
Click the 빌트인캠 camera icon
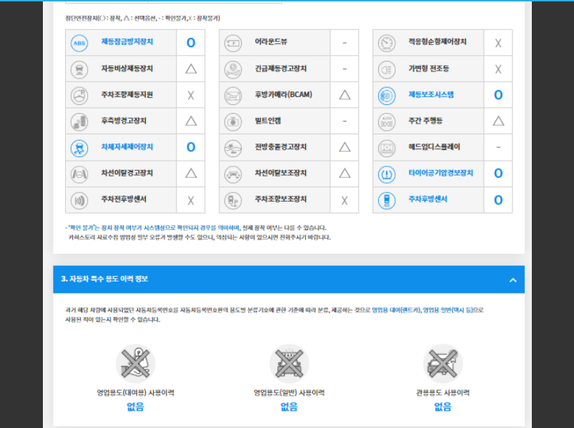233,121
